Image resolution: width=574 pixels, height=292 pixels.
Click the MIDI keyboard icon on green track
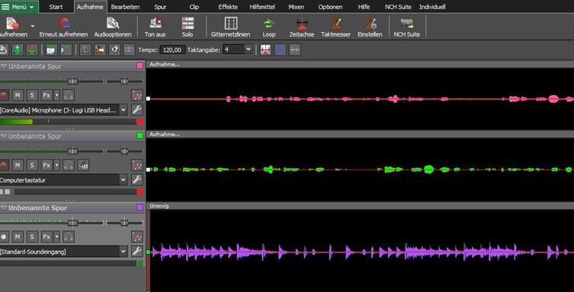tap(83, 165)
